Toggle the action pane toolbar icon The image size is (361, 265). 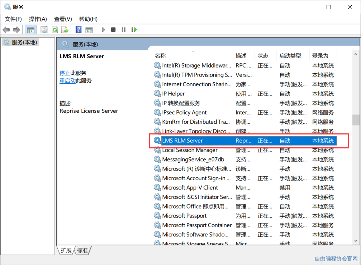[89, 30]
